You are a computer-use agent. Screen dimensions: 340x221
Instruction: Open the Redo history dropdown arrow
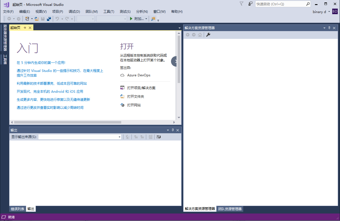click(72, 19)
